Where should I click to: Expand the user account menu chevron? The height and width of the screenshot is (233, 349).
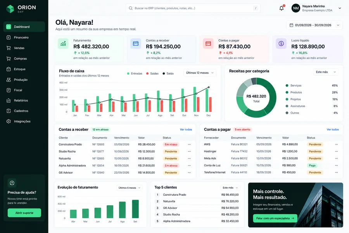340,8
